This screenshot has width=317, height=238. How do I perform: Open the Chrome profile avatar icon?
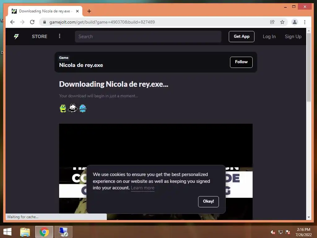click(x=295, y=22)
